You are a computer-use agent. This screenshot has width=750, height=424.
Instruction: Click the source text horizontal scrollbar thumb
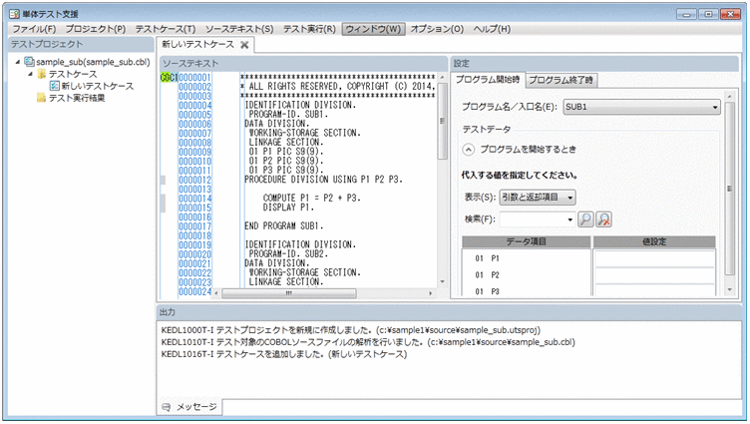tap(289, 293)
